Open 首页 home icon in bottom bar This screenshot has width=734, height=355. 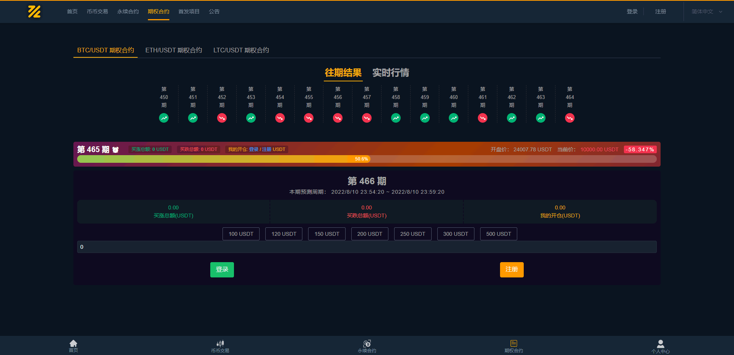73,344
